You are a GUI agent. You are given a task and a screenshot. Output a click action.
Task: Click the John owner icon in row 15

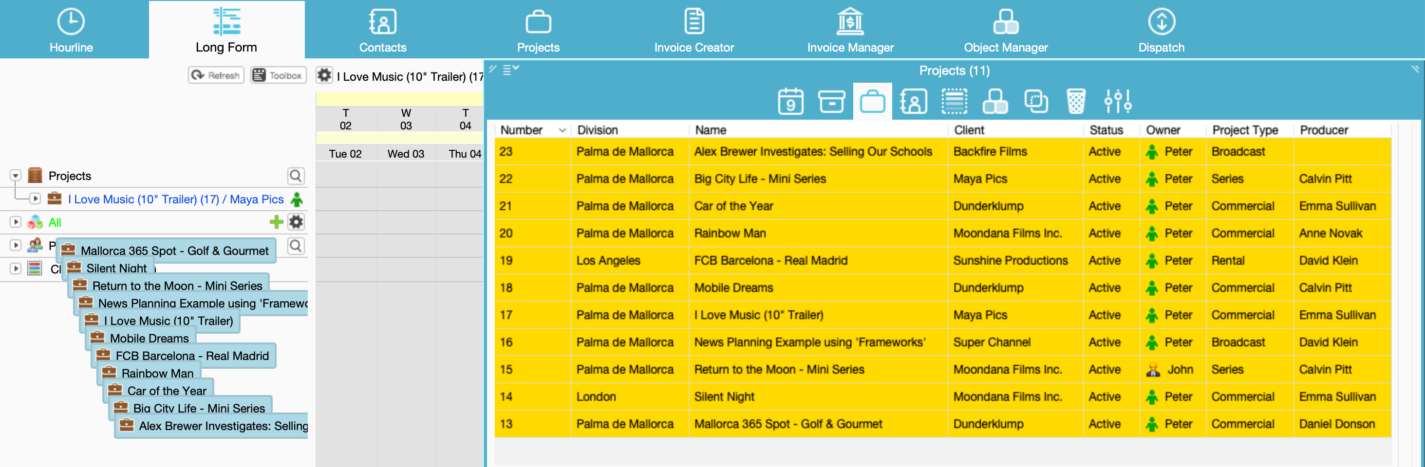click(x=1152, y=369)
